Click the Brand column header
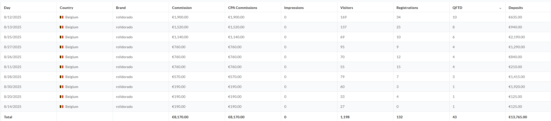This screenshot has height=121, width=551. pos(121,8)
